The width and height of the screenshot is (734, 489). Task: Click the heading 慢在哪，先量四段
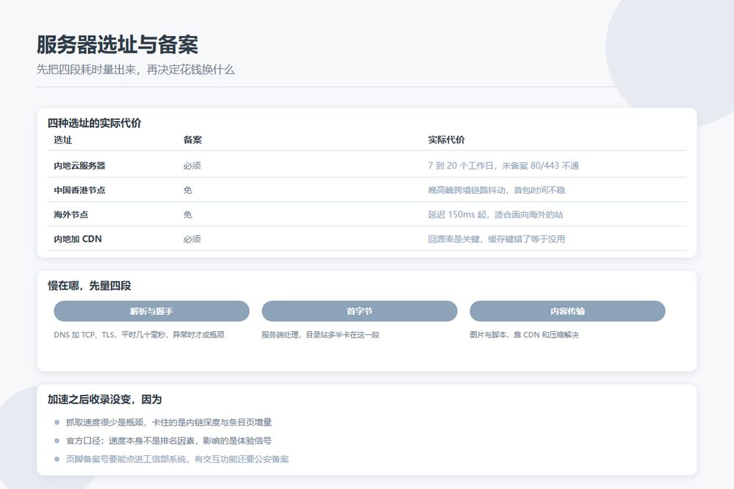[x=89, y=285]
